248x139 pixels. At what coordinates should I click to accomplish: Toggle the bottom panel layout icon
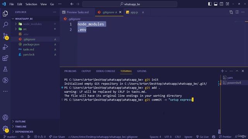[215, 4]
